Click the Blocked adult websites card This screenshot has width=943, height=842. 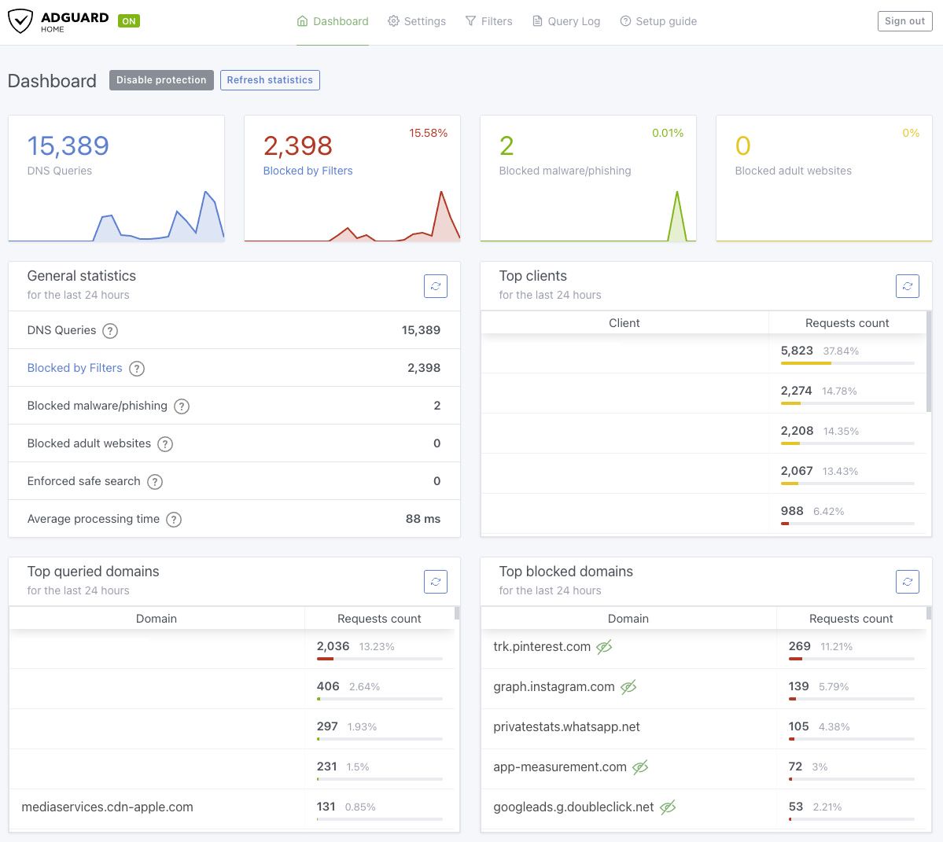click(824, 178)
